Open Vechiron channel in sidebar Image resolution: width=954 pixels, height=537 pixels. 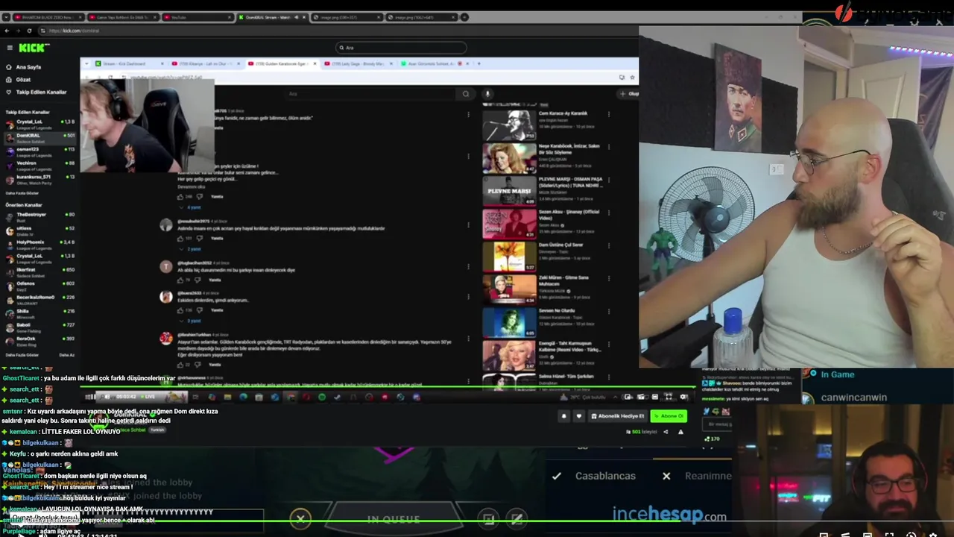click(40, 165)
